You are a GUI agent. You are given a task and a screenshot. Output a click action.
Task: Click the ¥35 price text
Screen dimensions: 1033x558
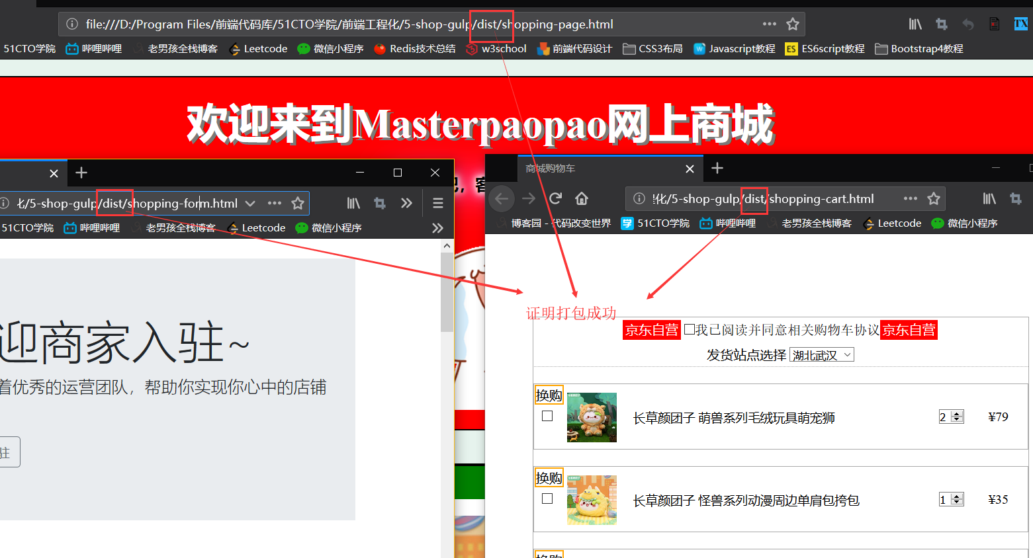[x=998, y=499]
